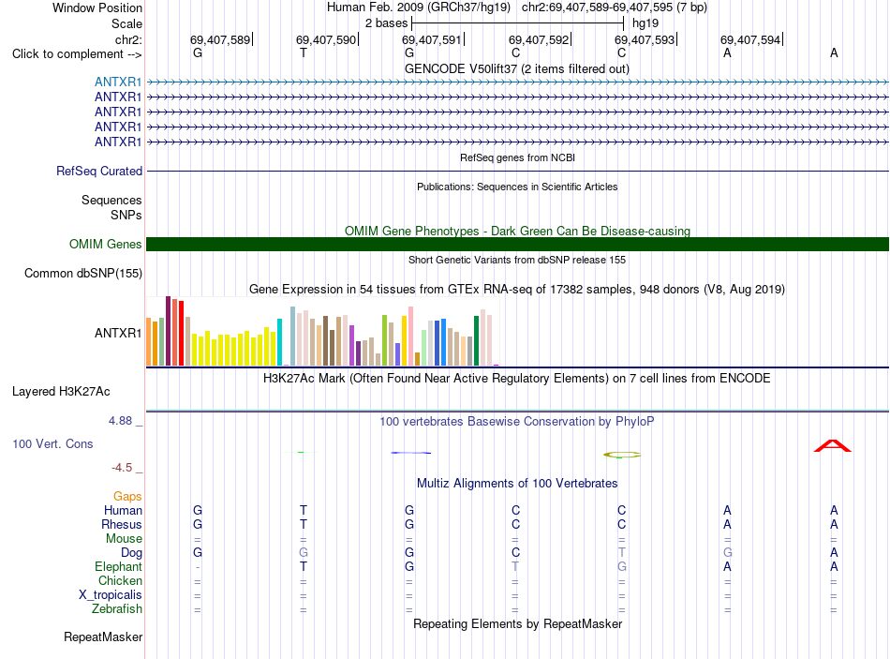
Task: Click the dark green OMIM gene bar
Action: pos(517,245)
